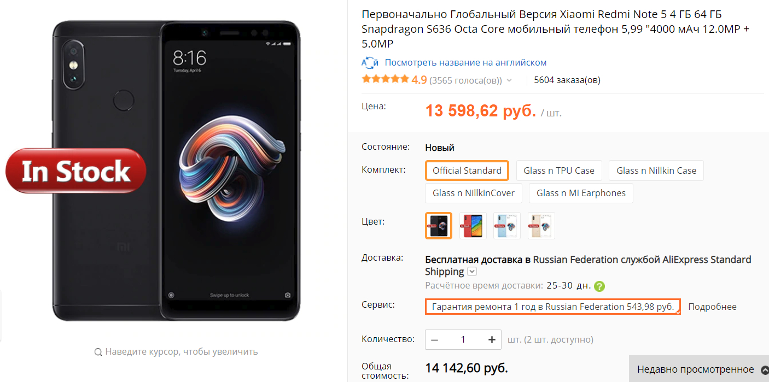Select the Glass n Nillkin Case option

click(x=656, y=171)
